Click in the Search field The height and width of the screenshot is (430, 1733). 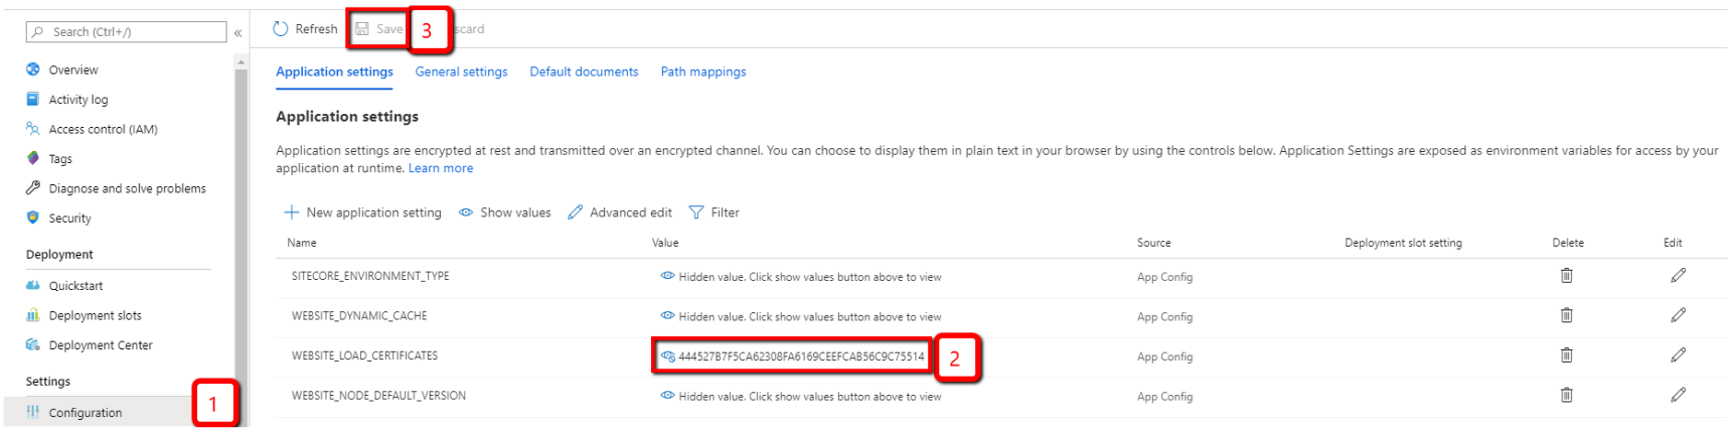pyautogui.click(x=126, y=32)
